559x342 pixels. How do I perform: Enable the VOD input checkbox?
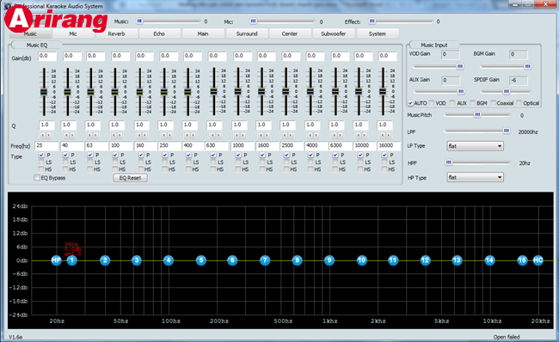click(x=432, y=103)
